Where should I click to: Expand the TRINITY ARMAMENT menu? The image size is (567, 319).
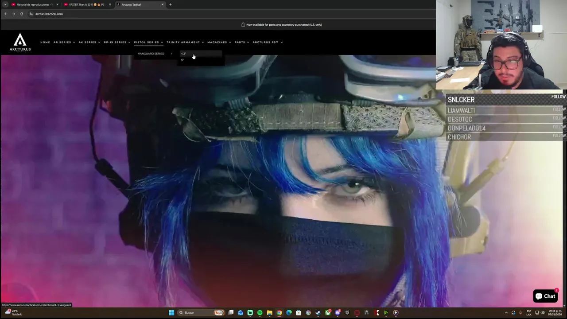click(185, 42)
